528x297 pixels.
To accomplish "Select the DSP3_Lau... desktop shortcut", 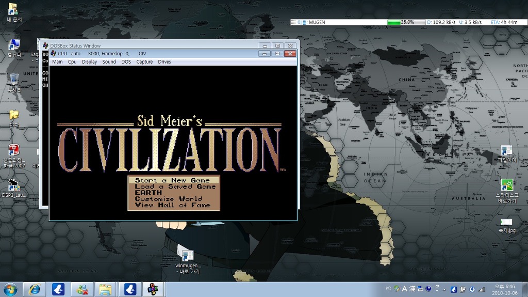I will tap(14, 186).
